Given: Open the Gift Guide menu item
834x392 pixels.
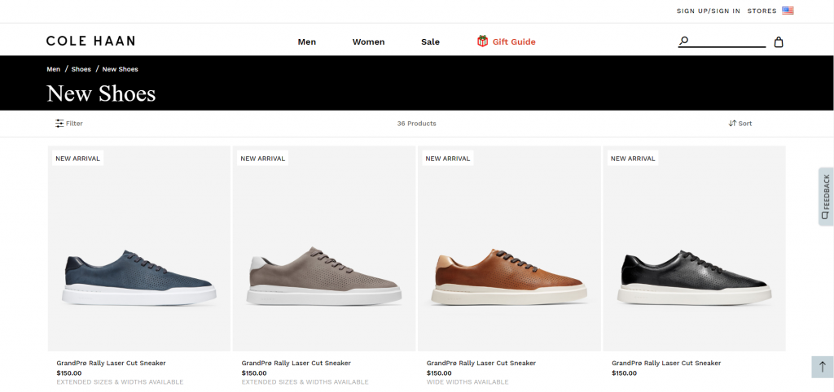Looking at the screenshot, I should [x=514, y=42].
